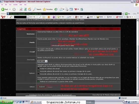The image size is (139, 104).
Task: Open the Favorites menu in menu bar
Action: coord(15,5)
